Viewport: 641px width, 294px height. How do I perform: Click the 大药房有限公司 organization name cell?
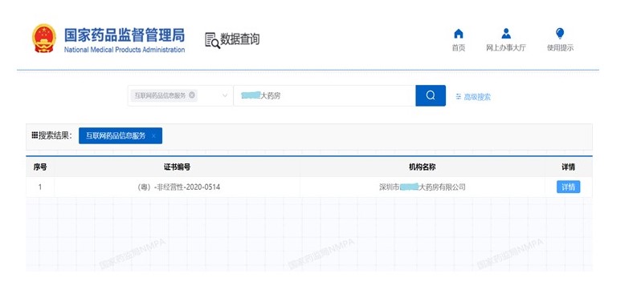tap(423, 187)
